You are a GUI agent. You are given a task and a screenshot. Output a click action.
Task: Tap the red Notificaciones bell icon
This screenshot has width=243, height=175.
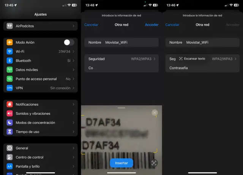tap(9, 104)
